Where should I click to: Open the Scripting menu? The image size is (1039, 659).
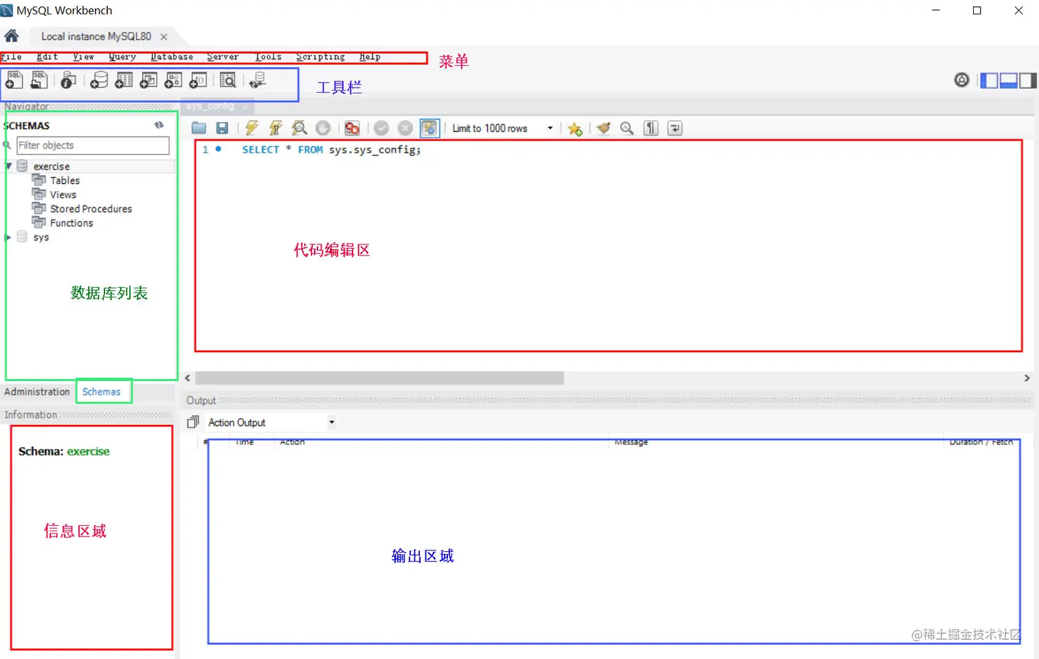point(320,57)
